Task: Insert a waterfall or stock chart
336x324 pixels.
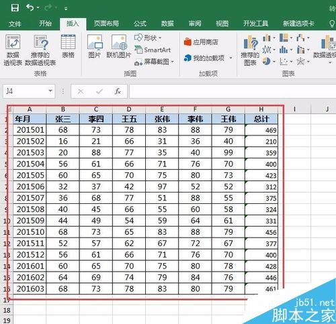Action: tap(303, 38)
